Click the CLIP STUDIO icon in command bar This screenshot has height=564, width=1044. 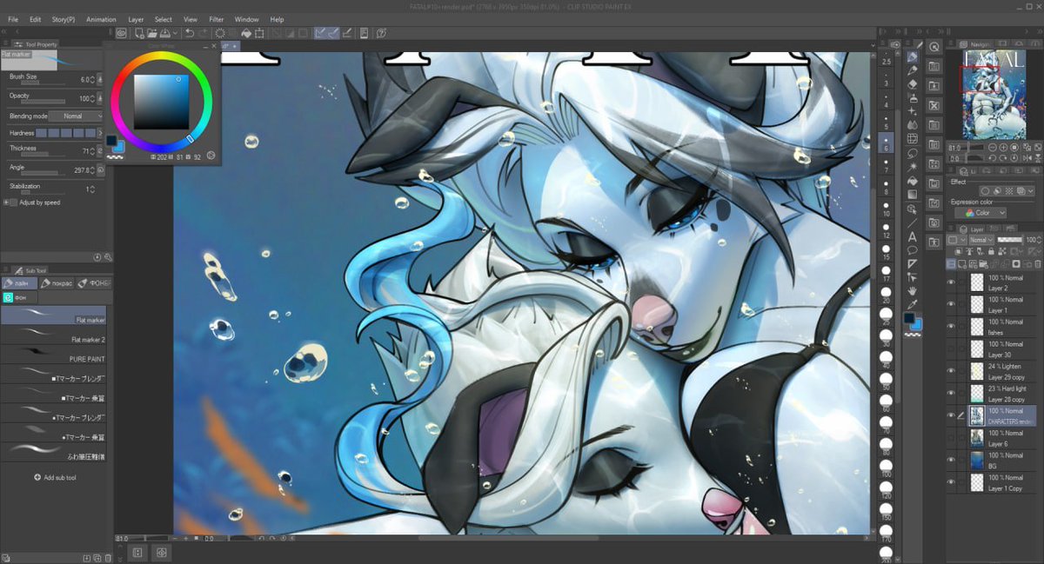coord(121,33)
